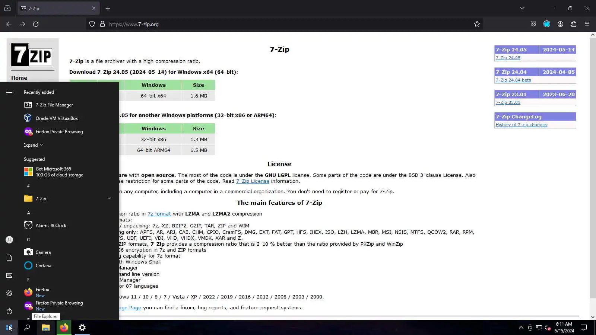Click the muted volume tray icon
596x335 pixels.
tap(548, 328)
